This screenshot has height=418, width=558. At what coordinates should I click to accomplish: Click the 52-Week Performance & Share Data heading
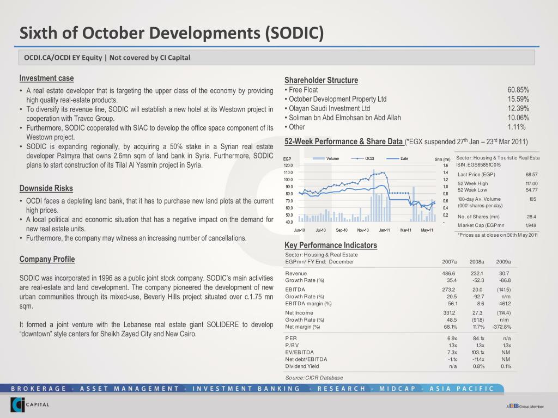[x=344, y=142]
